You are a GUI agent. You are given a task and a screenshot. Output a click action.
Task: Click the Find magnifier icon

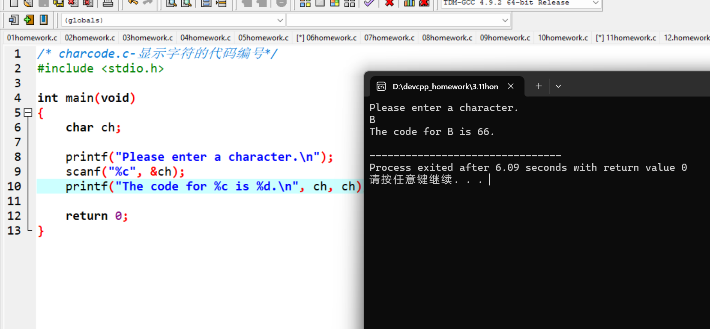tap(171, 3)
